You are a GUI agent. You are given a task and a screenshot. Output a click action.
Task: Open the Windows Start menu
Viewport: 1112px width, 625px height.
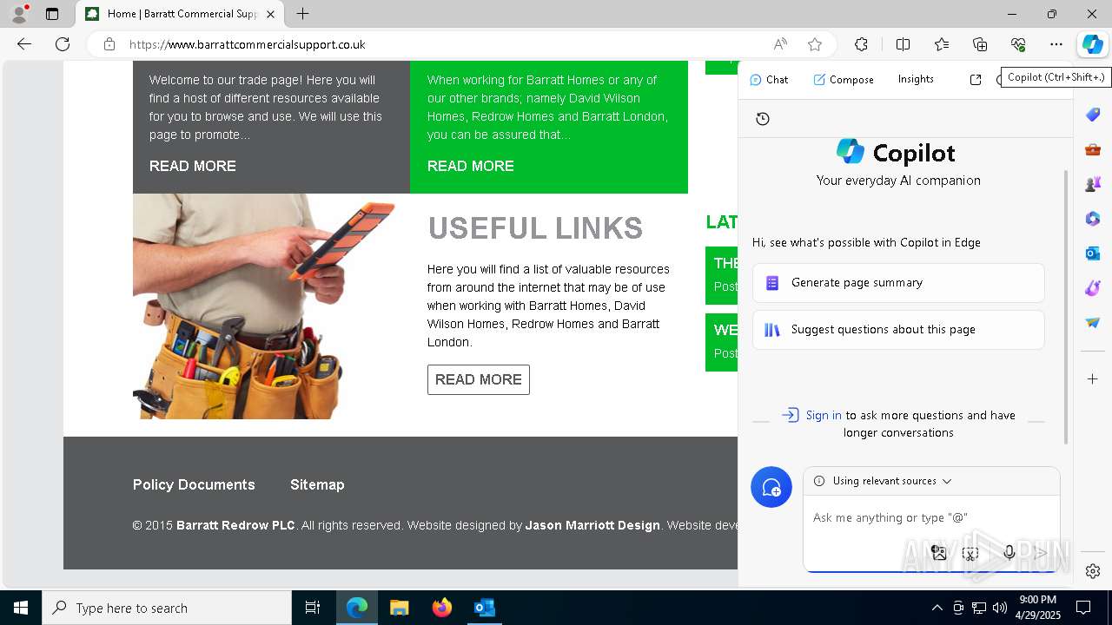click(x=21, y=608)
